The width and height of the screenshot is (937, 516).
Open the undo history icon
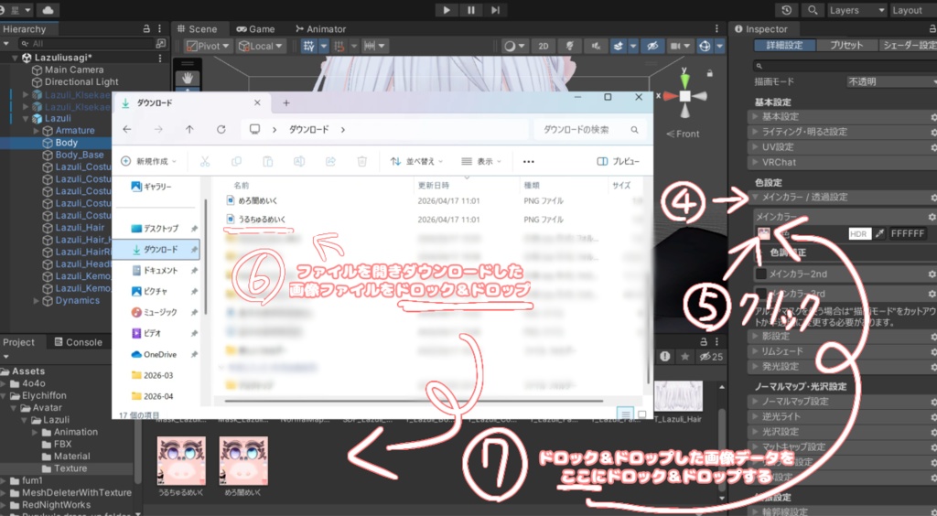pos(786,10)
